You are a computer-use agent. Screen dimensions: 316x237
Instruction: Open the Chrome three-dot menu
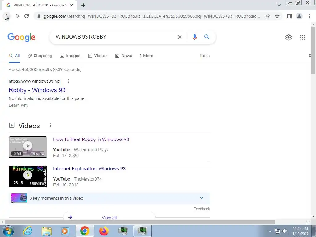coord(309,16)
